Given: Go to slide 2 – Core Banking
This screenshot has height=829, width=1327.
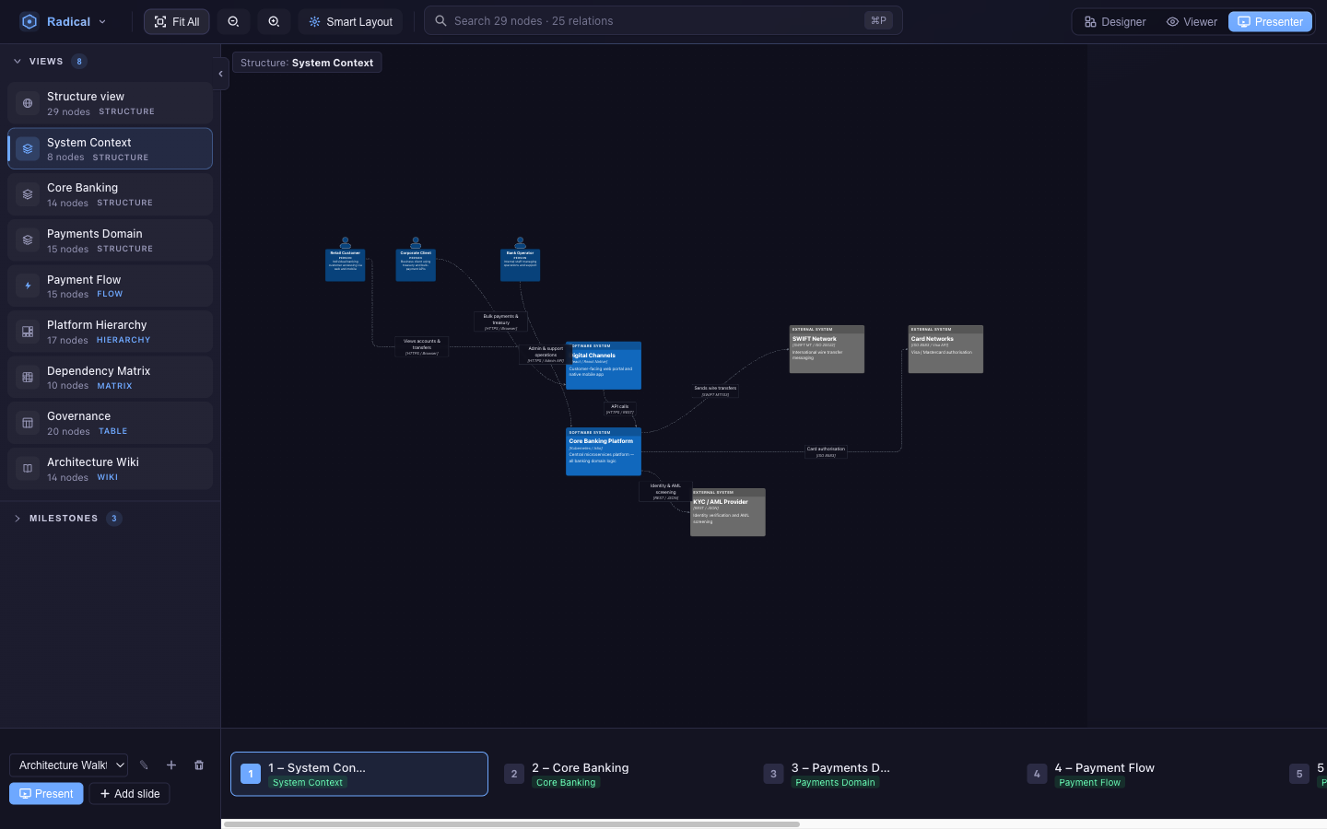Looking at the screenshot, I should (623, 775).
